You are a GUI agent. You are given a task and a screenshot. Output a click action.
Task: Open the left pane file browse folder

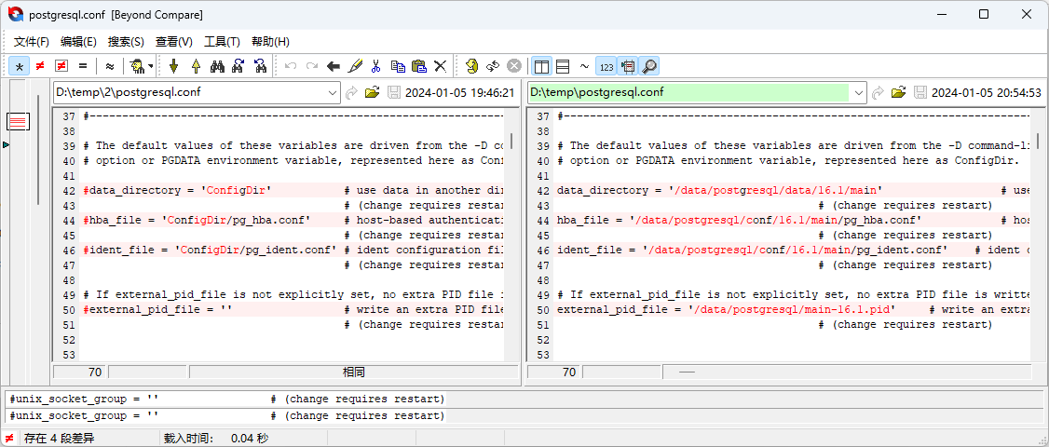pos(372,92)
